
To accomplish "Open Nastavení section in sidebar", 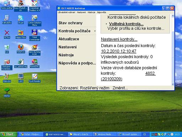I will tap(68, 47).
